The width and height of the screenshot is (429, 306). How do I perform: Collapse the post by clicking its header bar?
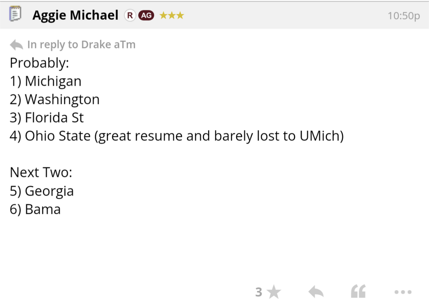point(257,14)
